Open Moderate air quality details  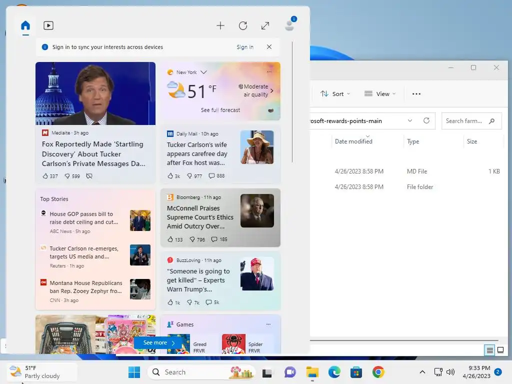pos(255,90)
